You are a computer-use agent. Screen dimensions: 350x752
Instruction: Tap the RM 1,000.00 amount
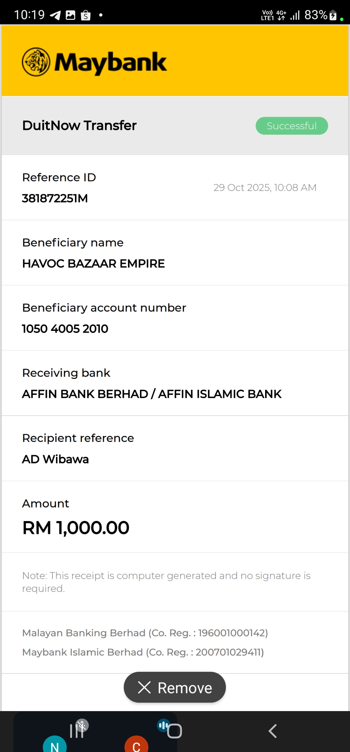76,528
